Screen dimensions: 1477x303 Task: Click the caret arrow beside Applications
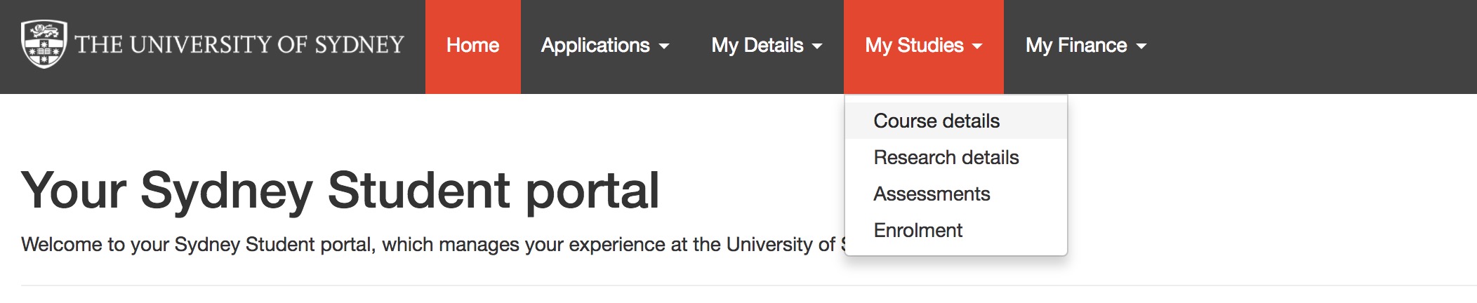[664, 47]
